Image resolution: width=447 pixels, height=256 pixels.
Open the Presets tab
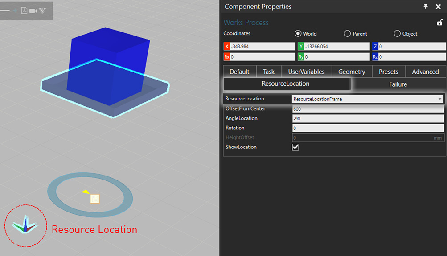tap(389, 72)
